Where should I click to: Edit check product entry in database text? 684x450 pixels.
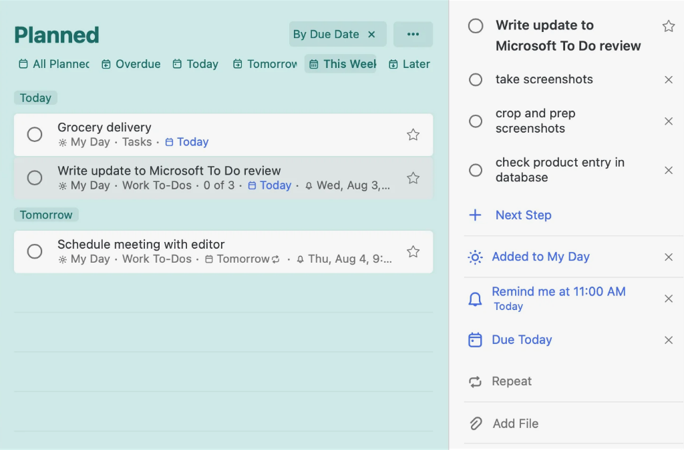click(560, 170)
